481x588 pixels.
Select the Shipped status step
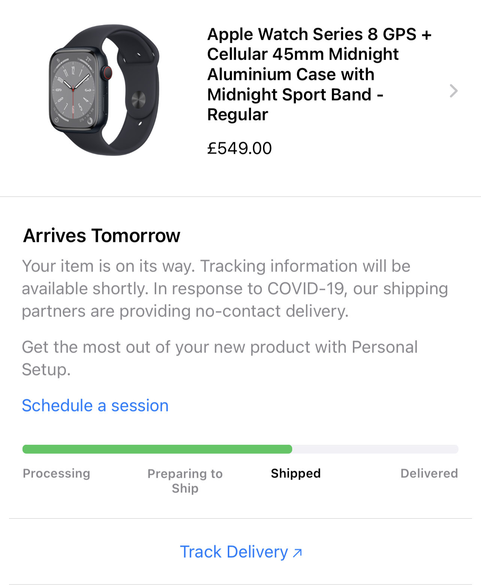296,473
